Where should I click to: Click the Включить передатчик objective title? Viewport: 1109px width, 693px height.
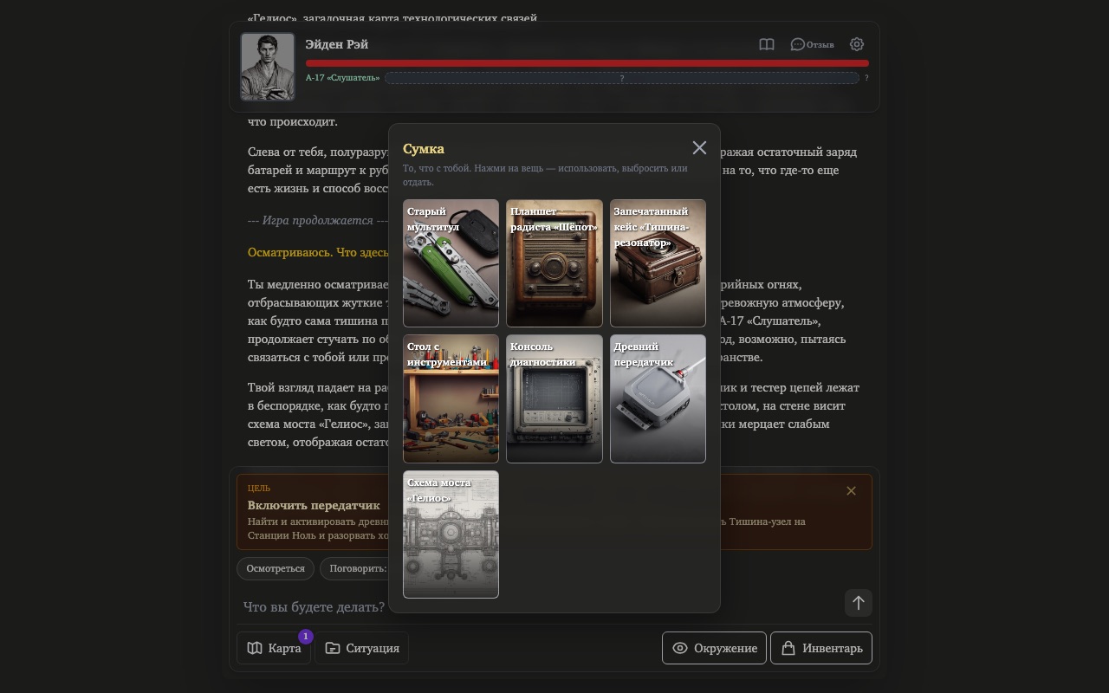pos(314,505)
